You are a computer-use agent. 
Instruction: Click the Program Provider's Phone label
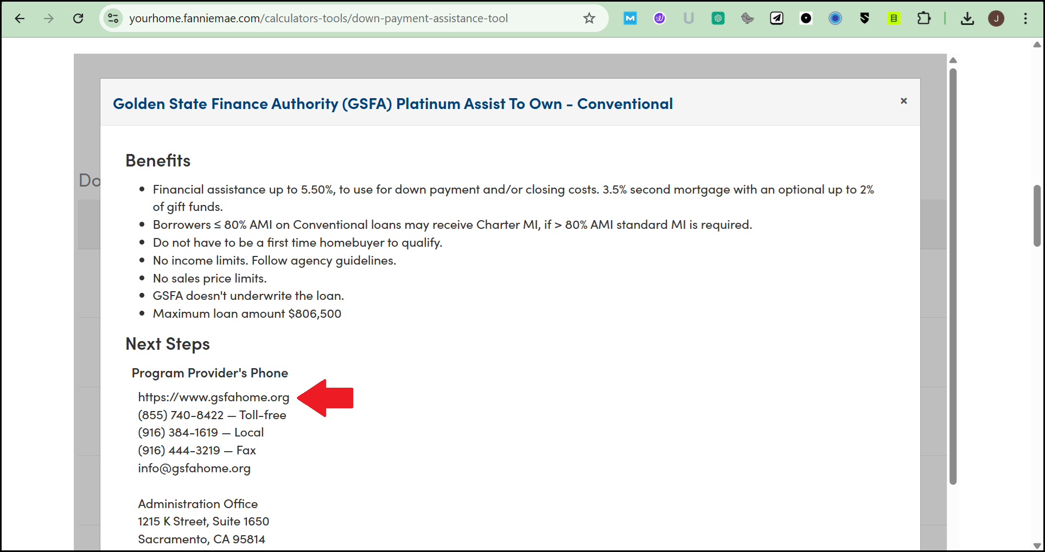click(209, 373)
